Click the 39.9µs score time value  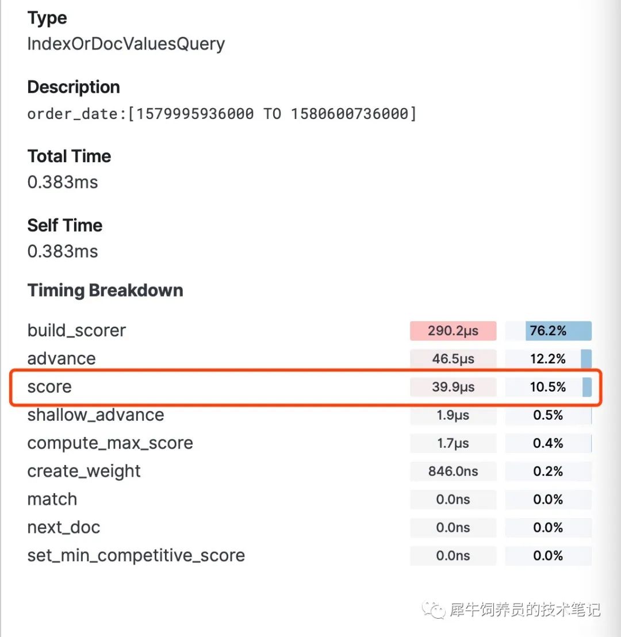[x=453, y=387]
